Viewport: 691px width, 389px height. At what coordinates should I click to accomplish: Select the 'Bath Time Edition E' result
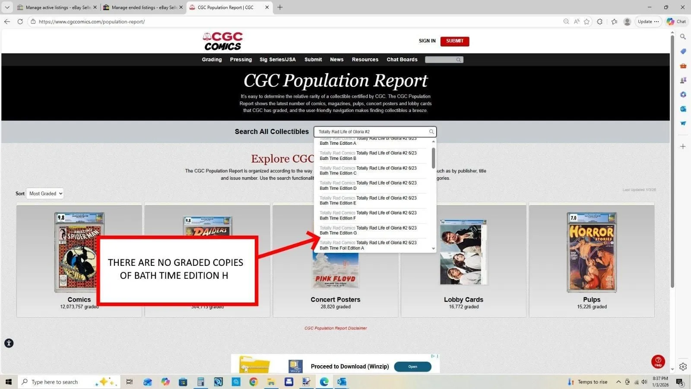tap(372, 201)
